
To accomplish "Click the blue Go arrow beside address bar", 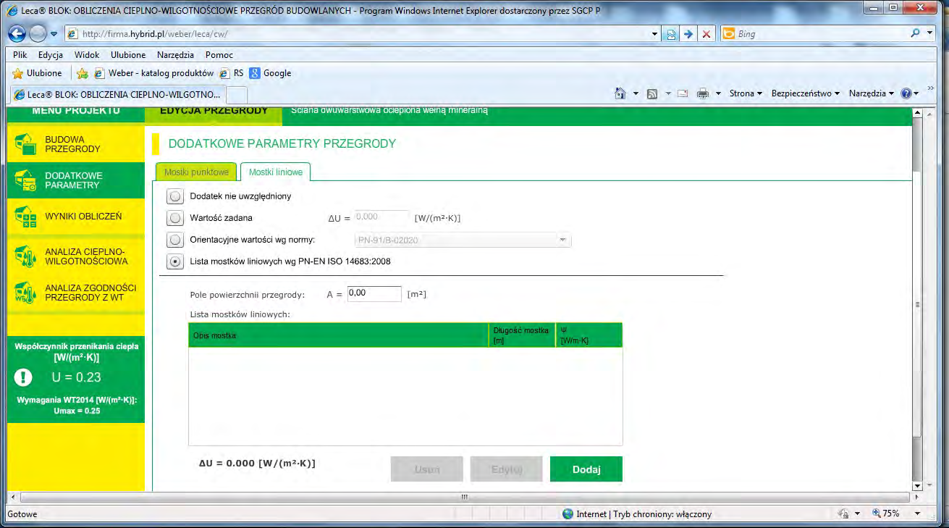I will click(689, 34).
